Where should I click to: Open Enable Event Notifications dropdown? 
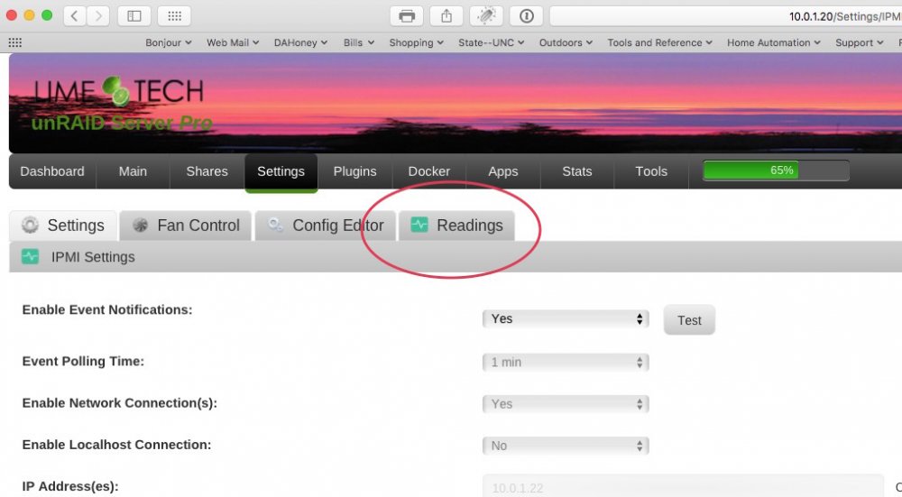point(566,318)
